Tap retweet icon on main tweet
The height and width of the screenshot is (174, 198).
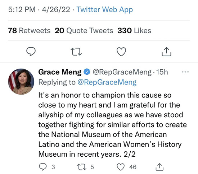pos(76,52)
